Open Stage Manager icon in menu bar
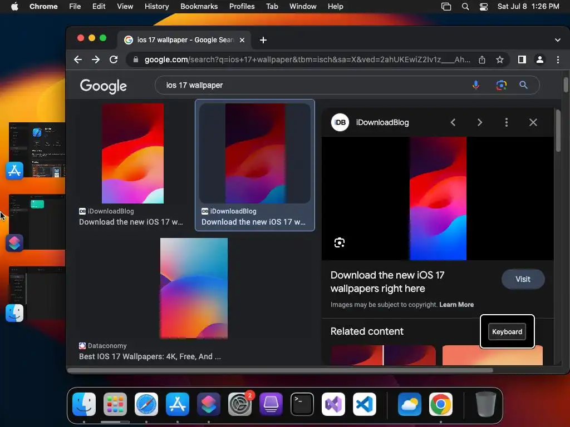 point(446,7)
